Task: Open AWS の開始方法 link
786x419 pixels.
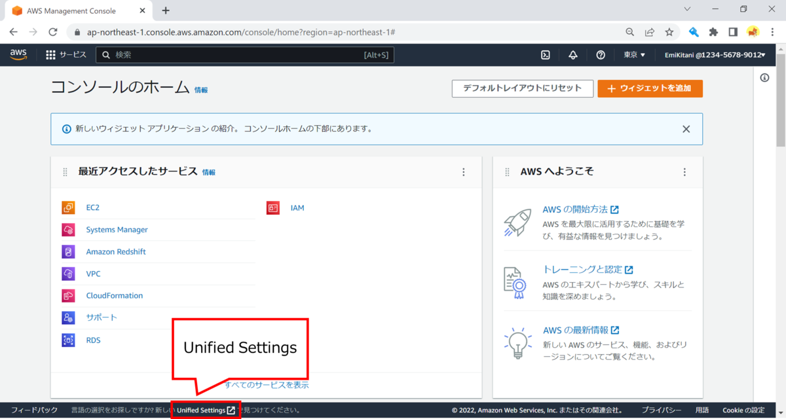Action: point(580,209)
